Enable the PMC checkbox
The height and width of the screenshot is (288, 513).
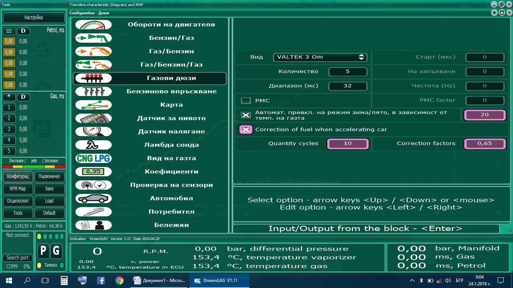tap(246, 100)
